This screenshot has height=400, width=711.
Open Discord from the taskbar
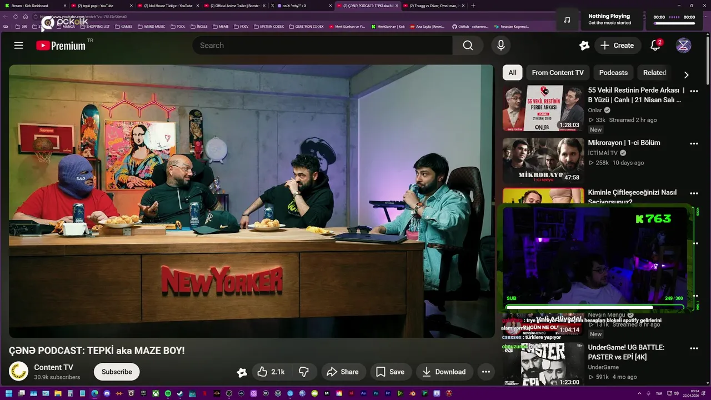tap(107, 393)
